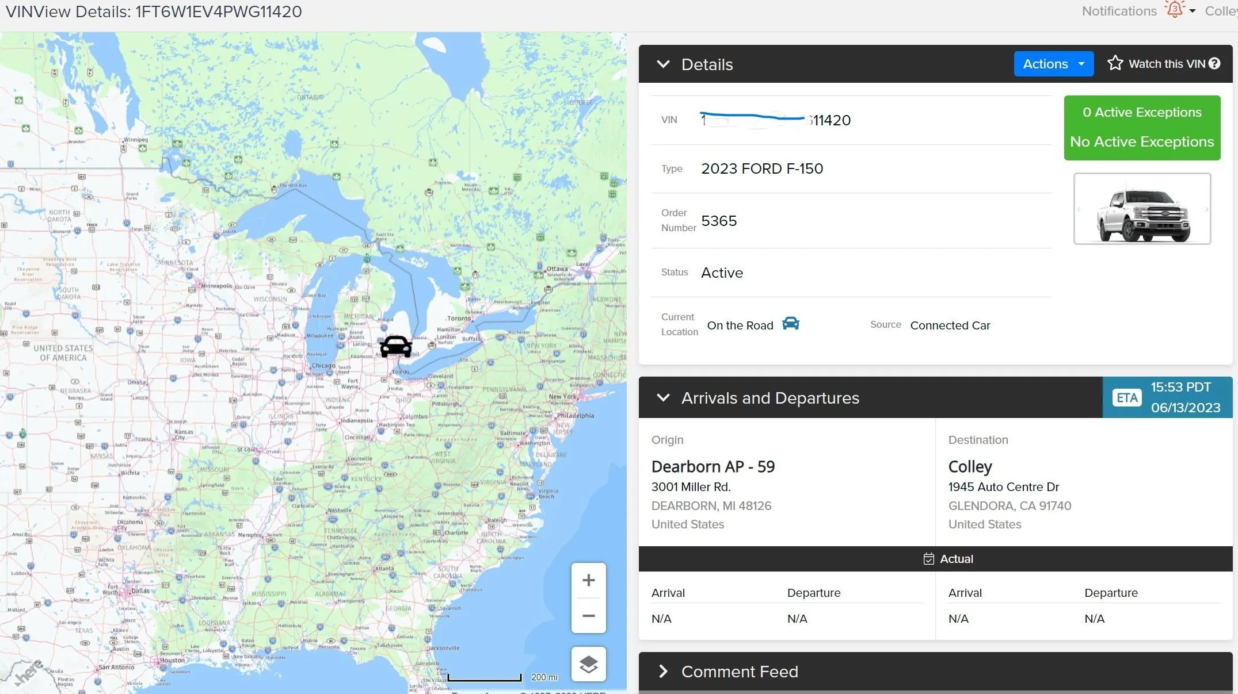Zoom in the map with plus button
The width and height of the screenshot is (1238, 694).
588,580
